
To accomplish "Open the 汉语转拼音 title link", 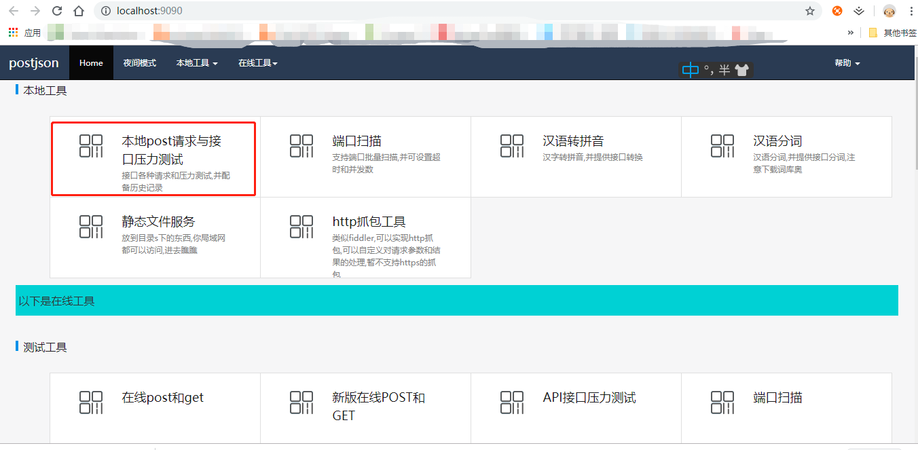I will click(x=573, y=141).
